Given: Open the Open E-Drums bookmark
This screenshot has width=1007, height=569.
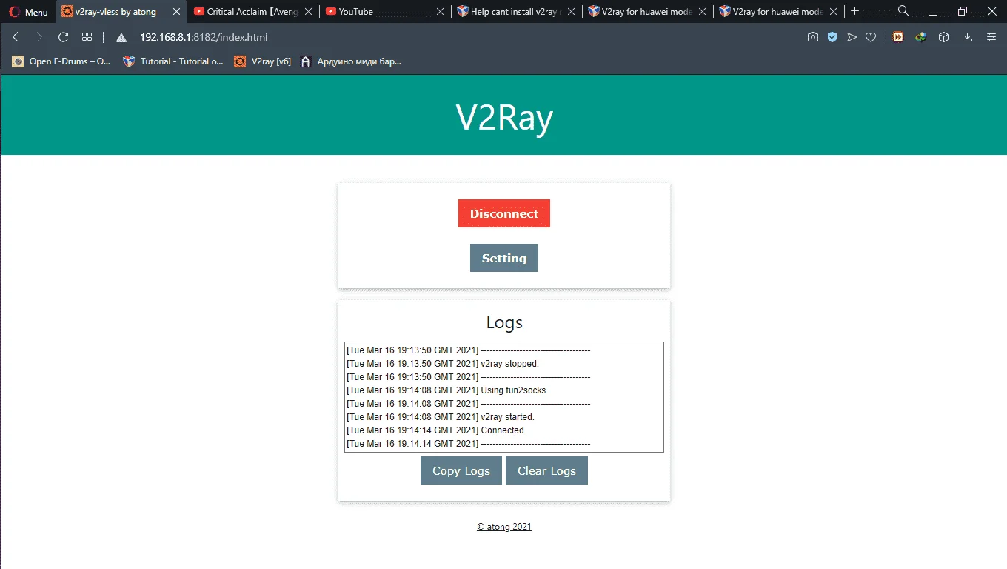Looking at the screenshot, I should coord(61,61).
